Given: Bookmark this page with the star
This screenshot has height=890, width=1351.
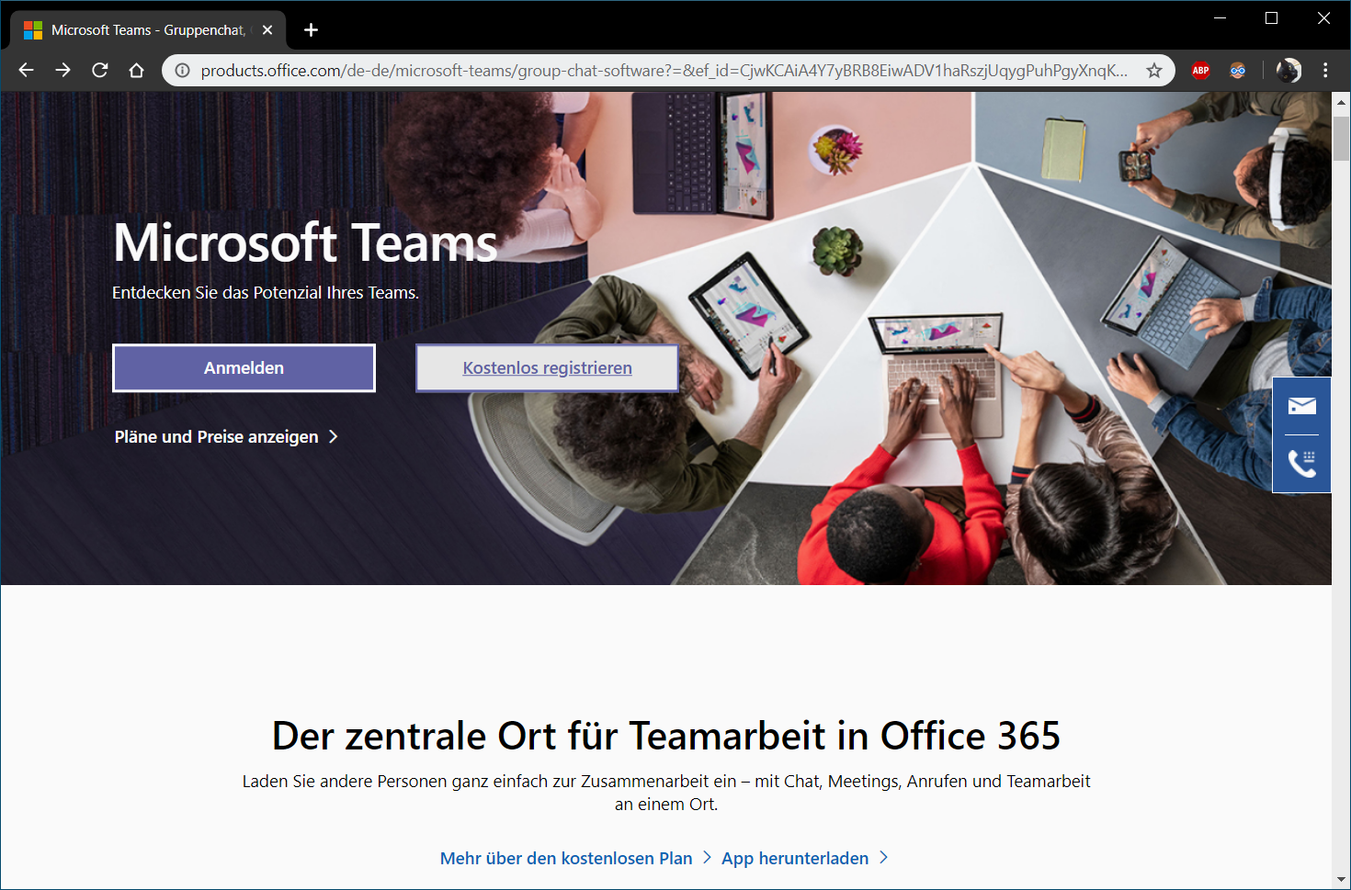Looking at the screenshot, I should click(1154, 71).
